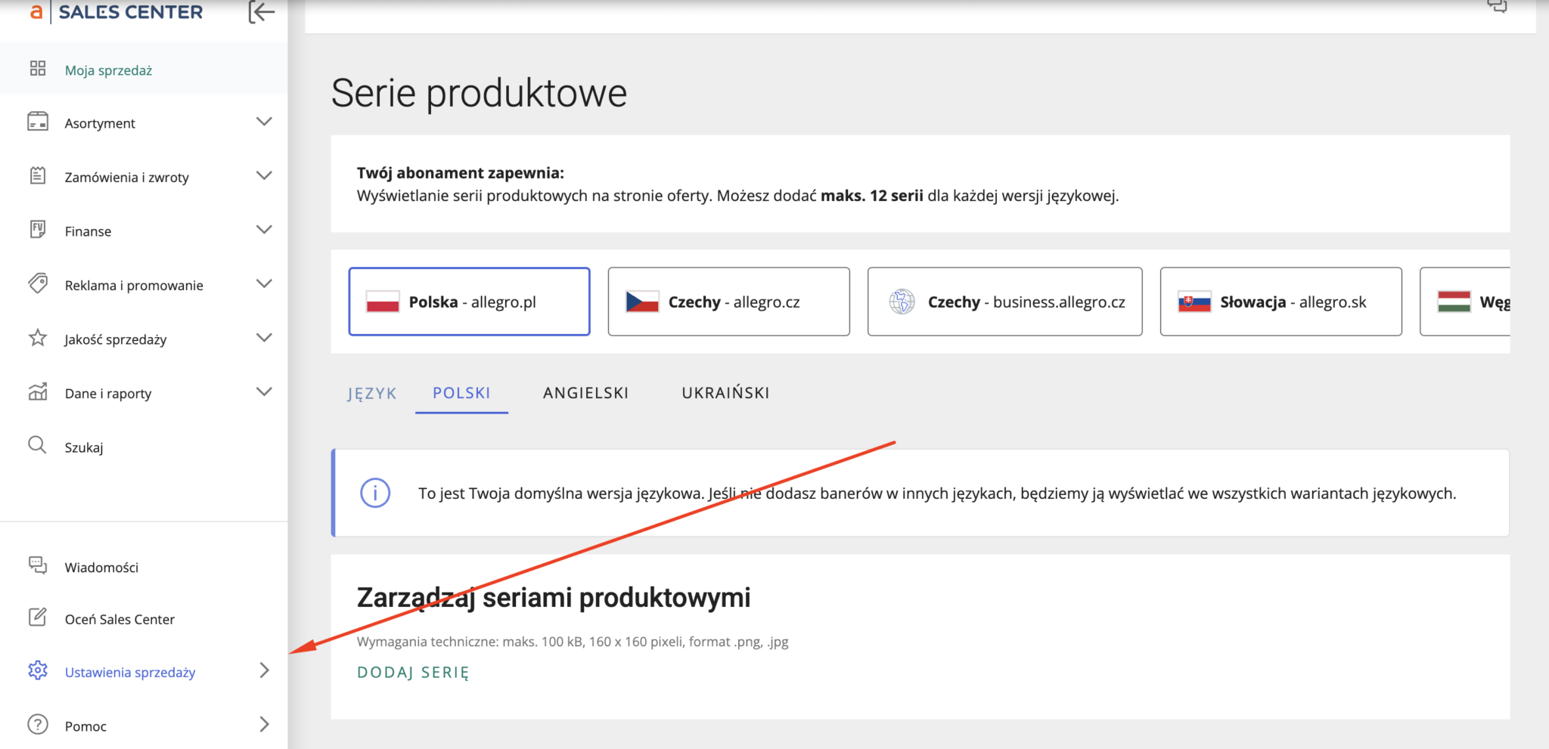
Task: Expand the Finanse chevron
Action: (264, 230)
